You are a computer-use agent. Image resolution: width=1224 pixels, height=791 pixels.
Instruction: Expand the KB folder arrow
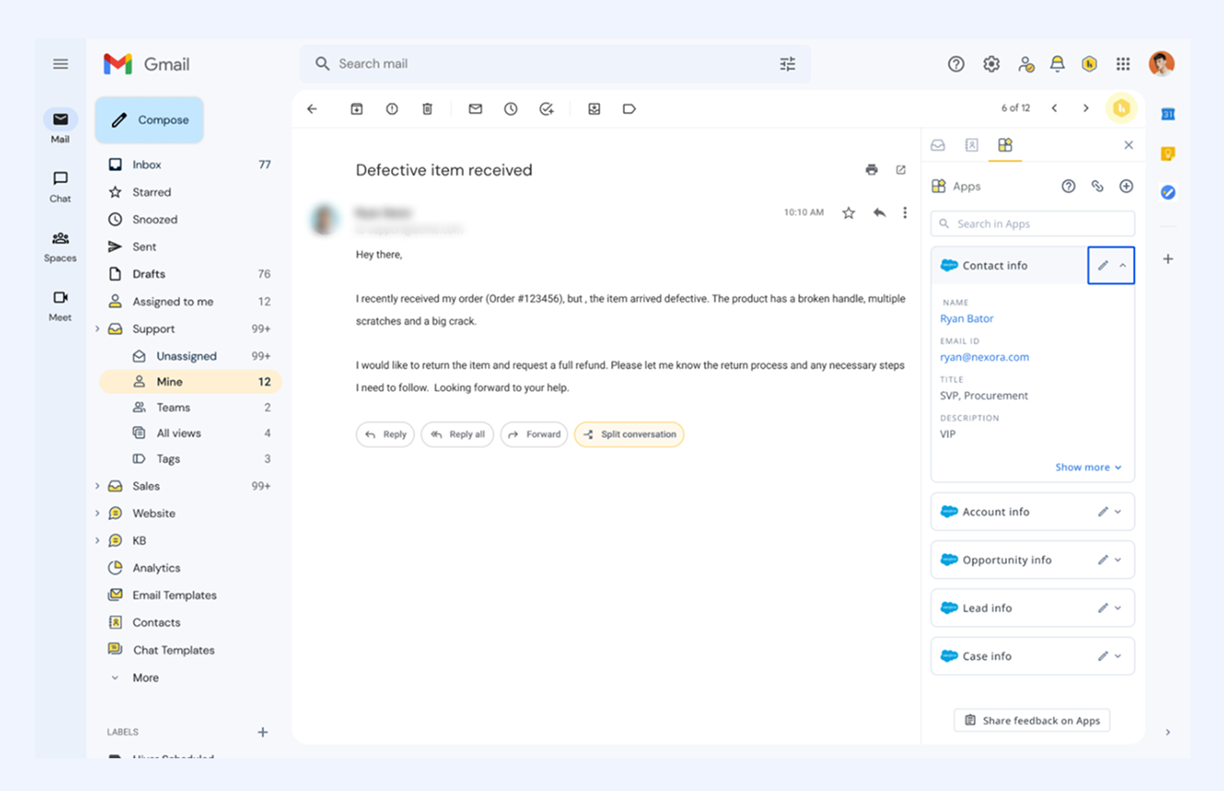pos(97,541)
